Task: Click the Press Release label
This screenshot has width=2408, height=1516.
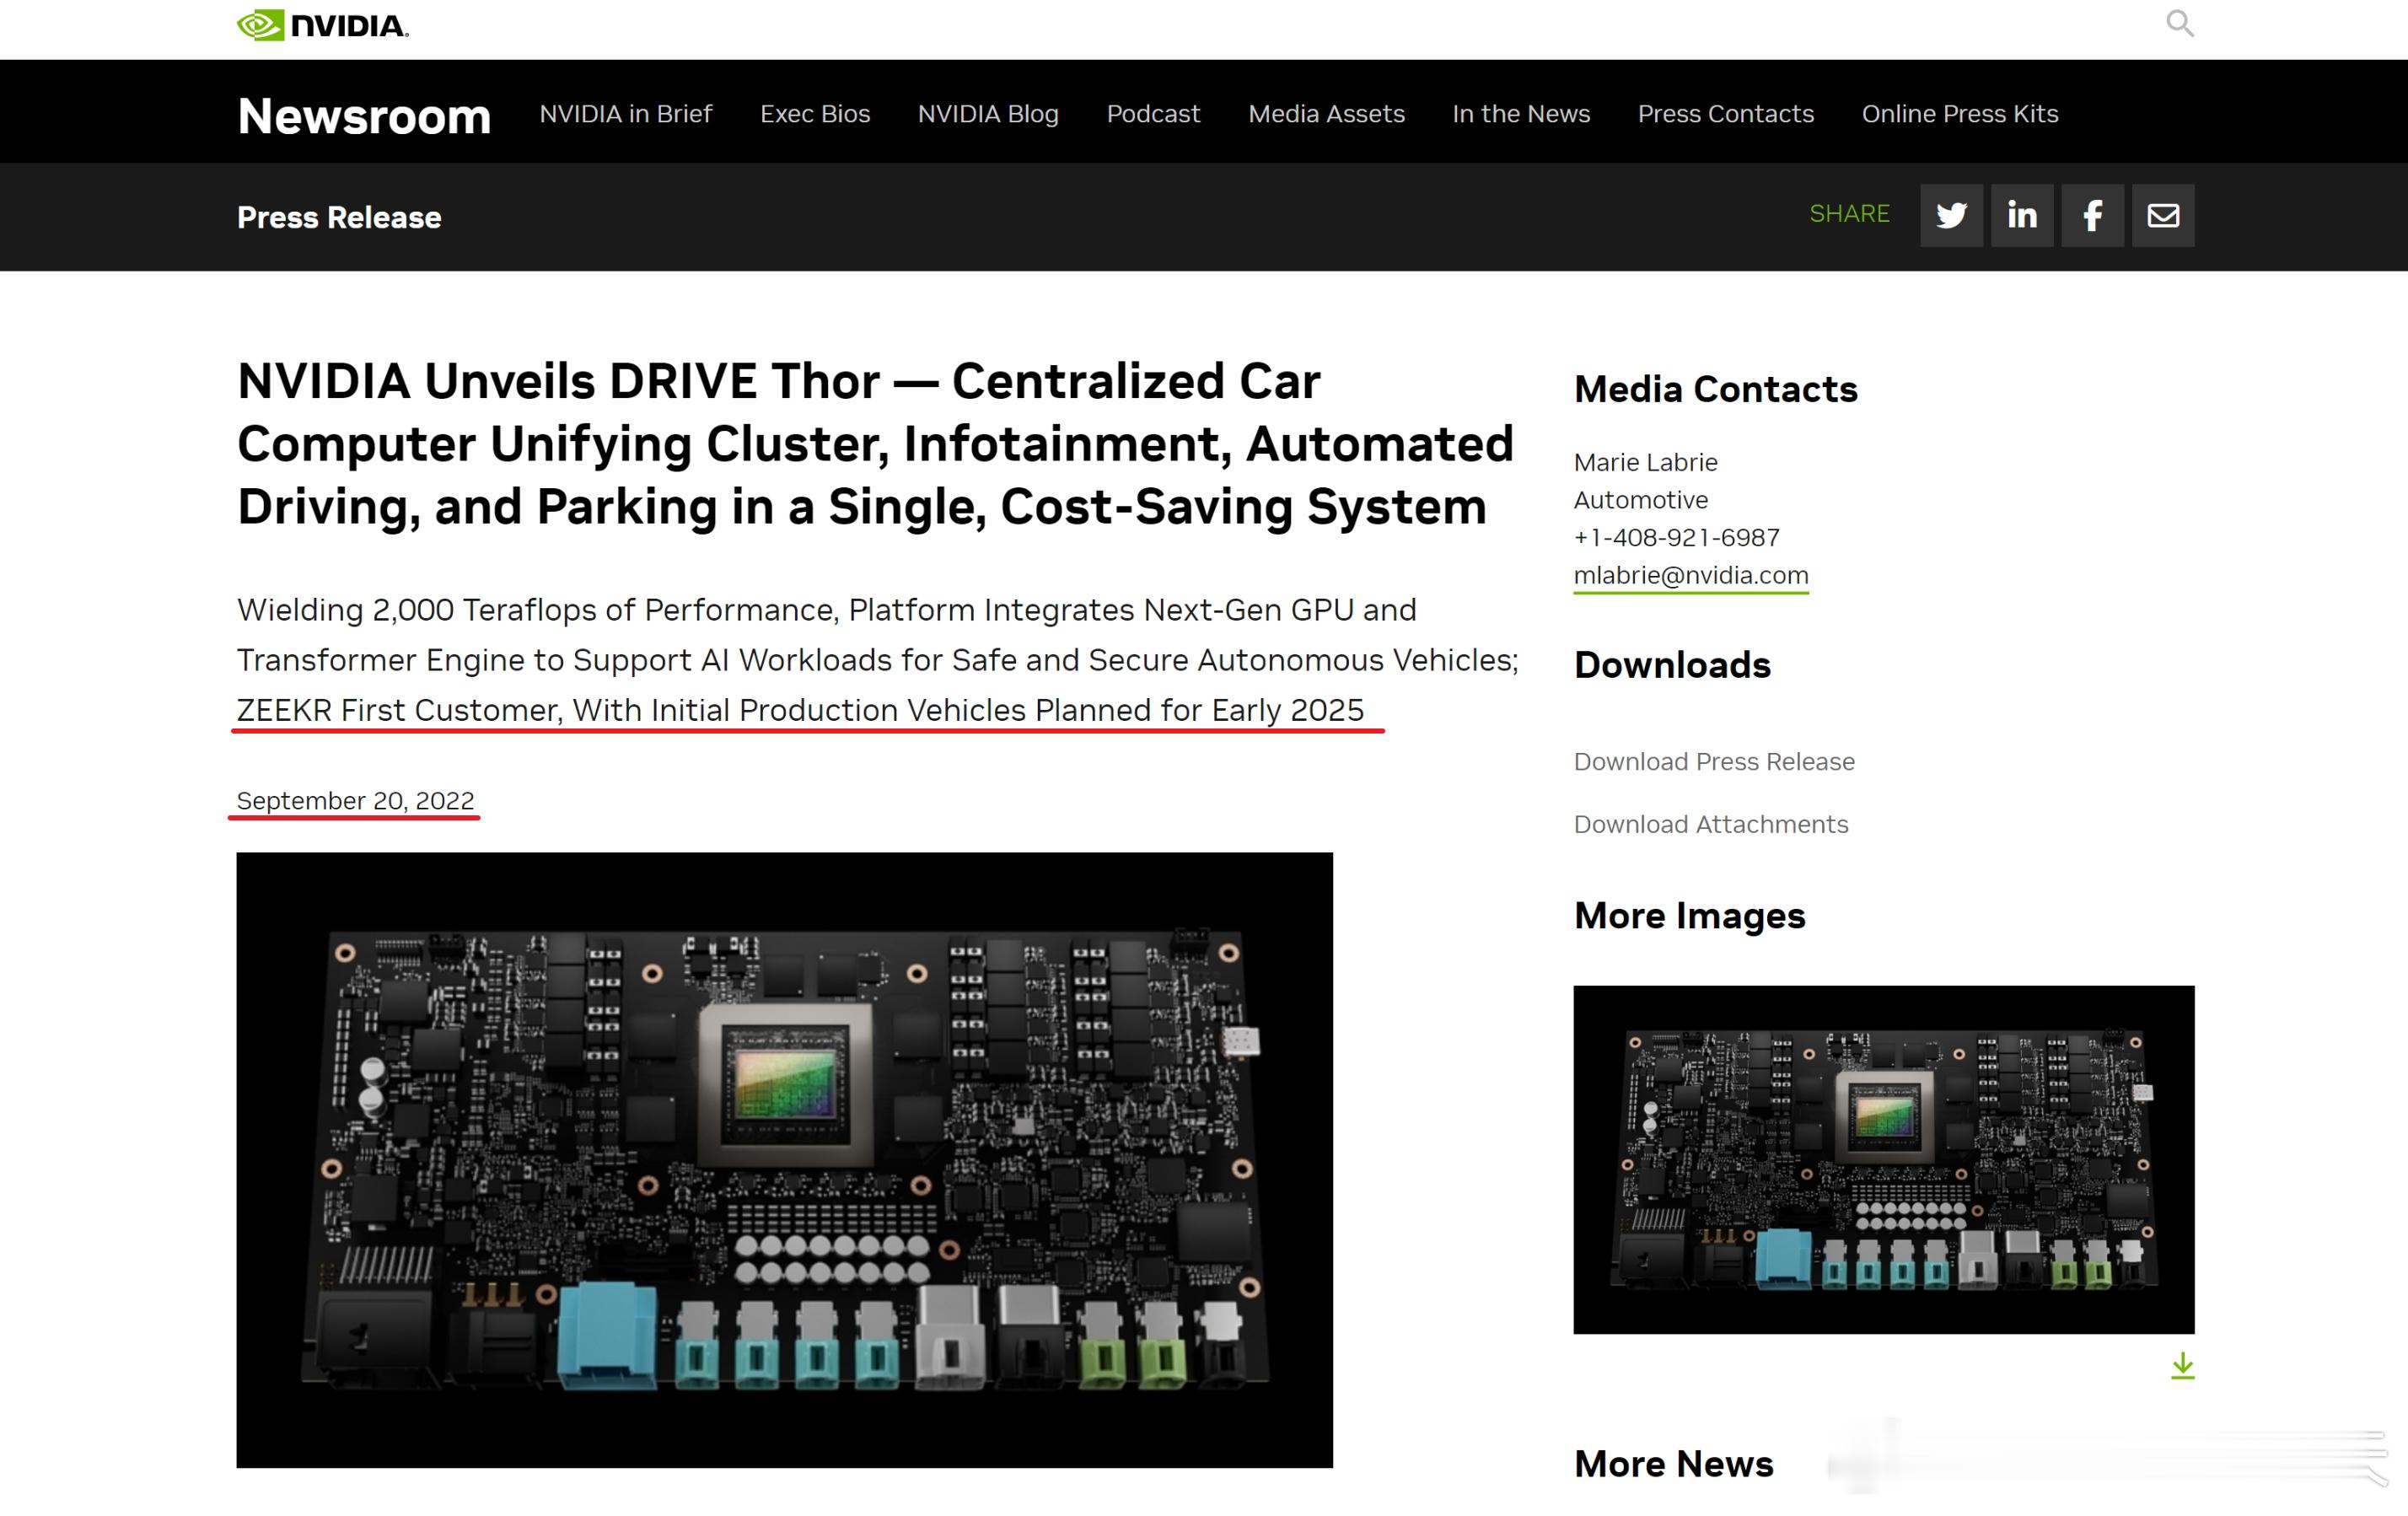Action: pos(339,217)
